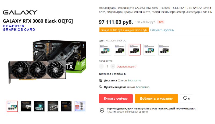215x124 pixels.
Task: Click the orange Скидка coupon banner
Action: (124, 30)
